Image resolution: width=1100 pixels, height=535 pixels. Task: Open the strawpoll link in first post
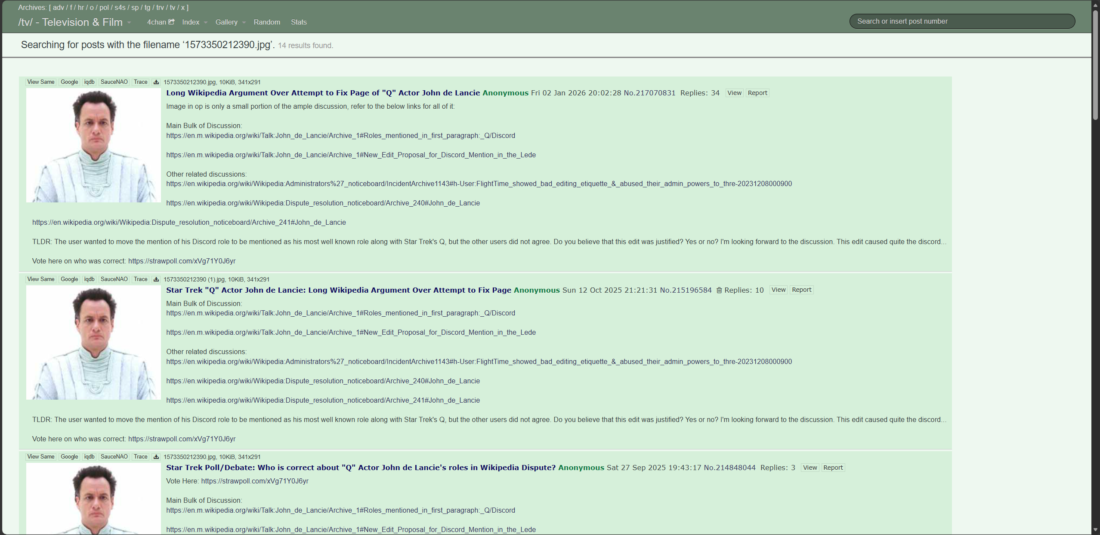tap(182, 261)
